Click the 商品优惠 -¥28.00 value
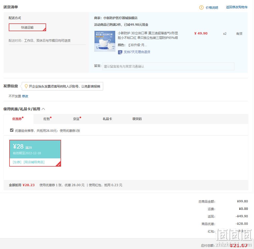This screenshot has height=249, width=254. click(x=242, y=224)
